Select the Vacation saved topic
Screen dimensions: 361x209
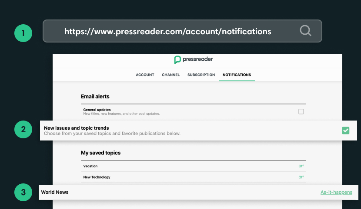pyautogui.click(x=90, y=166)
